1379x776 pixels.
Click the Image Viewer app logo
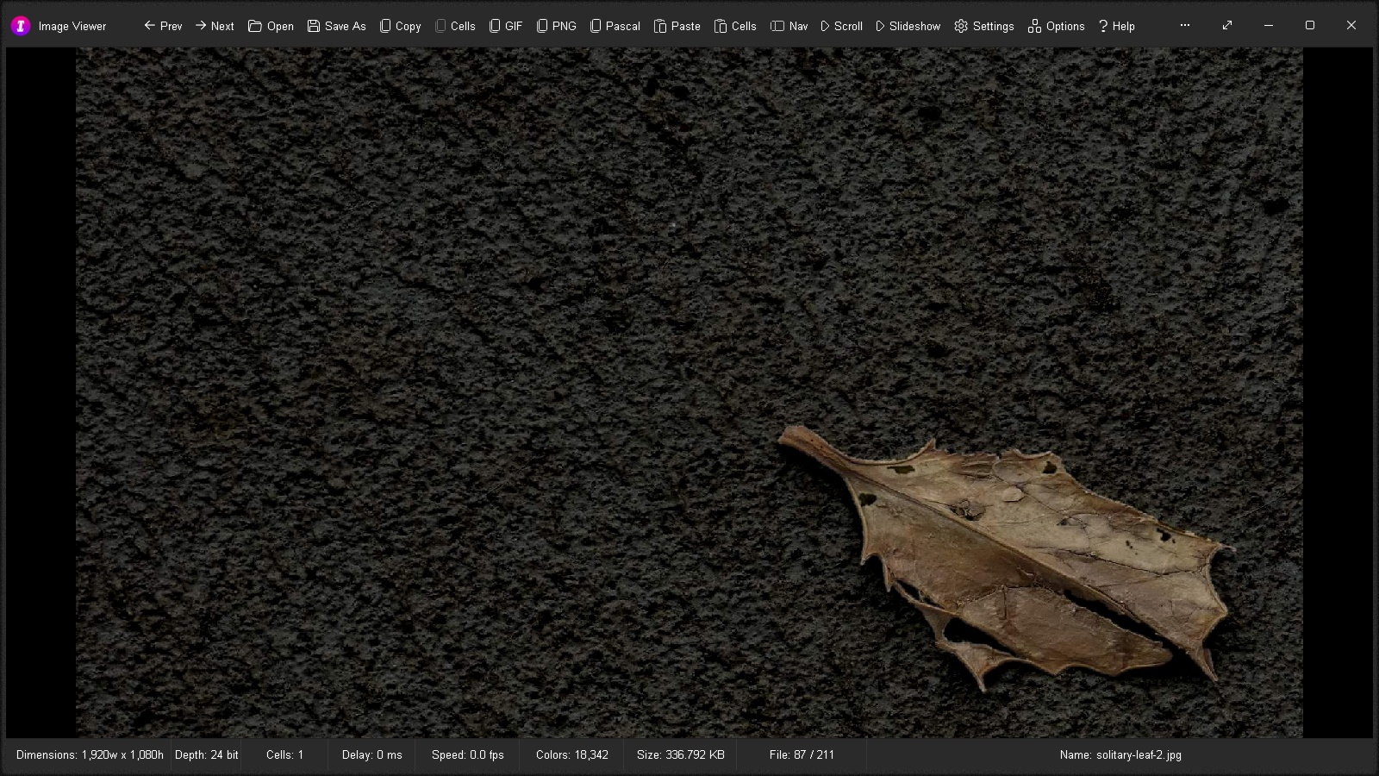pyautogui.click(x=21, y=26)
